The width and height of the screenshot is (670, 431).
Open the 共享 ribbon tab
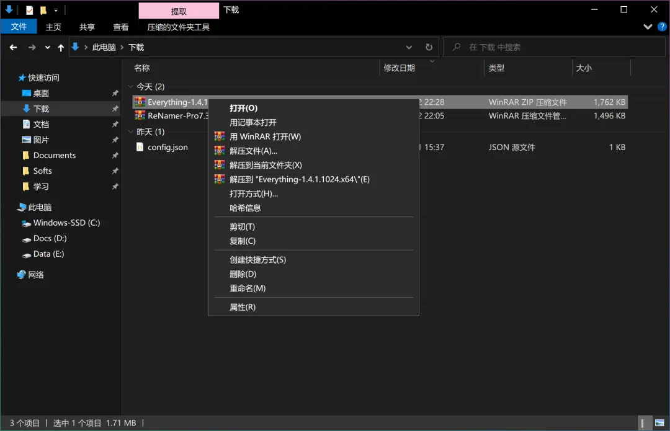point(87,27)
